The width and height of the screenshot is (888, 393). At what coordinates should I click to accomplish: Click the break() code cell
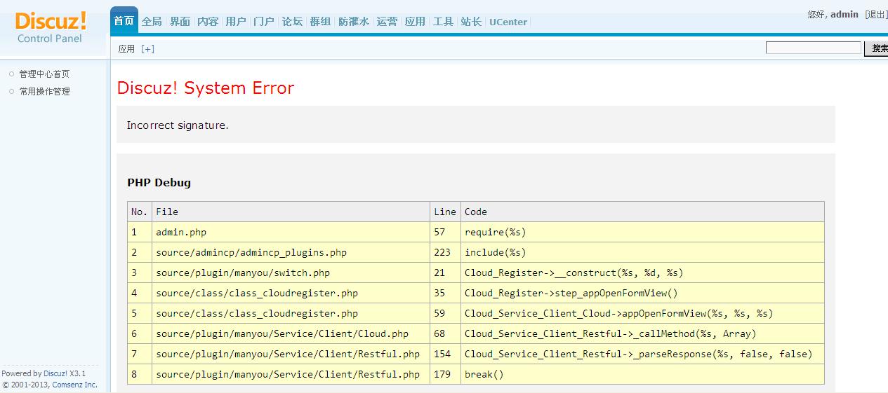click(642, 374)
